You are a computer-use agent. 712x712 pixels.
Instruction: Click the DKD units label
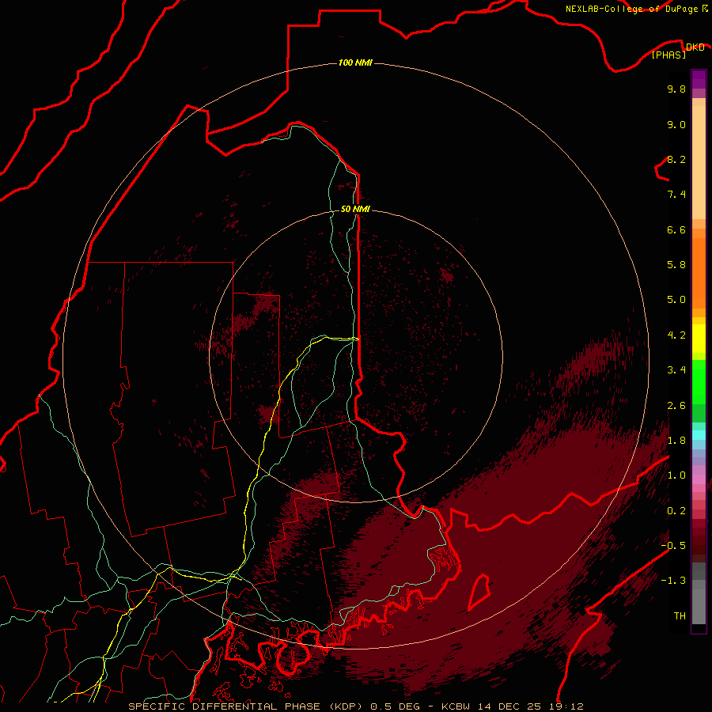(695, 47)
